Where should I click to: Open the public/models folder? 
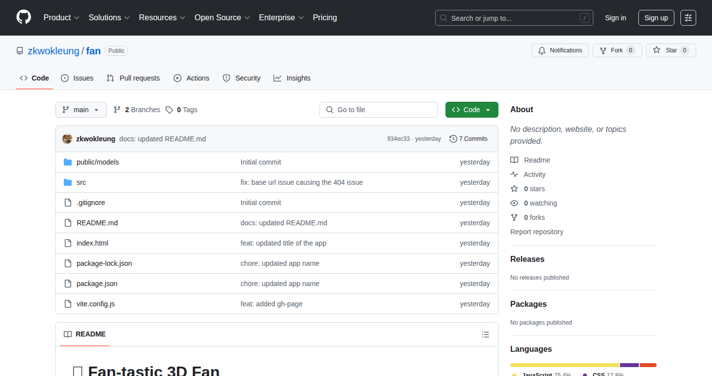point(98,162)
